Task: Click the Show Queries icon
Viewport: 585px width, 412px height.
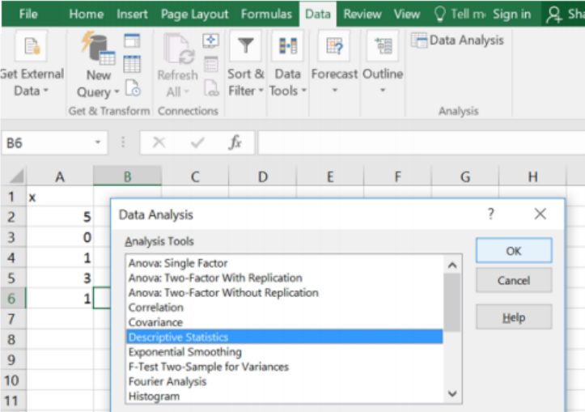Action: tap(132, 40)
